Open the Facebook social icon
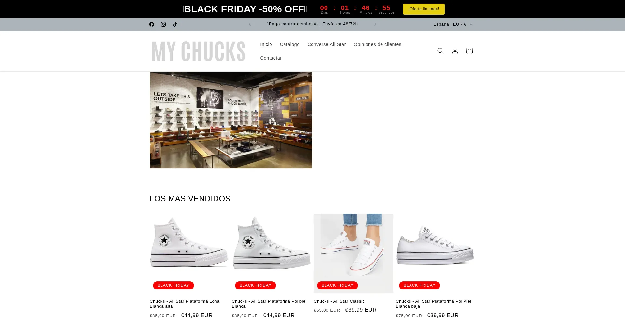The height and width of the screenshot is (323, 625). coord(152,24)
